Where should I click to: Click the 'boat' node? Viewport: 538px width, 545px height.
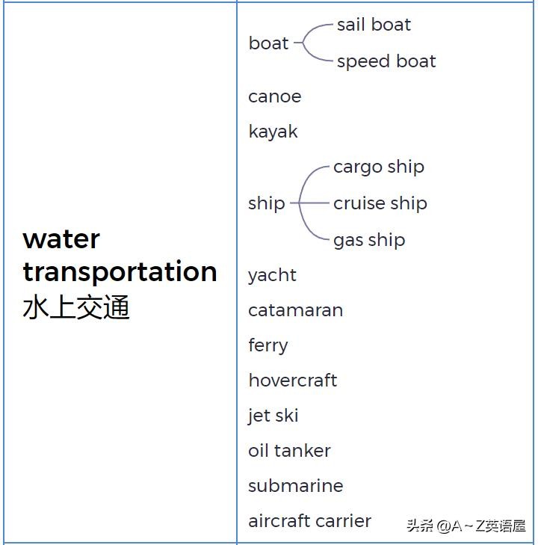tap(268, 43)
